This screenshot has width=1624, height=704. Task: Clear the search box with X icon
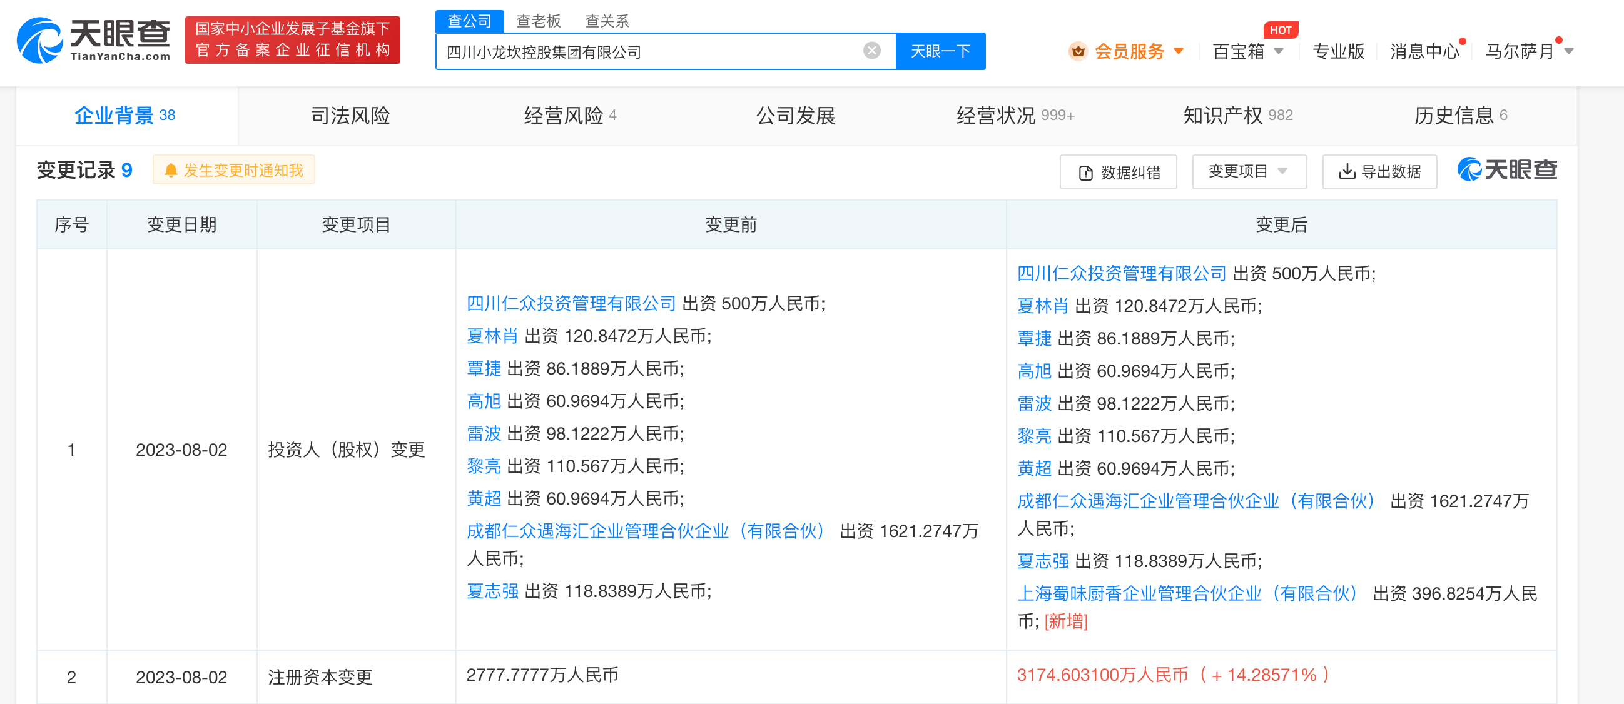871,51
